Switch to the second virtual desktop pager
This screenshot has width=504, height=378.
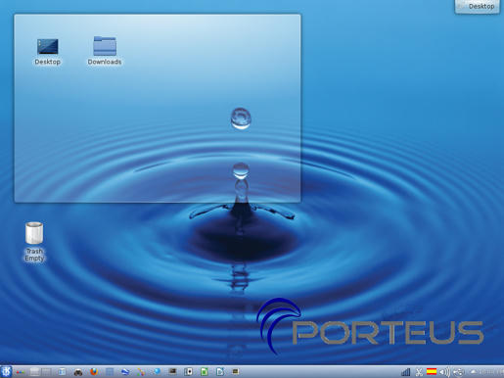tap(46, 372)
